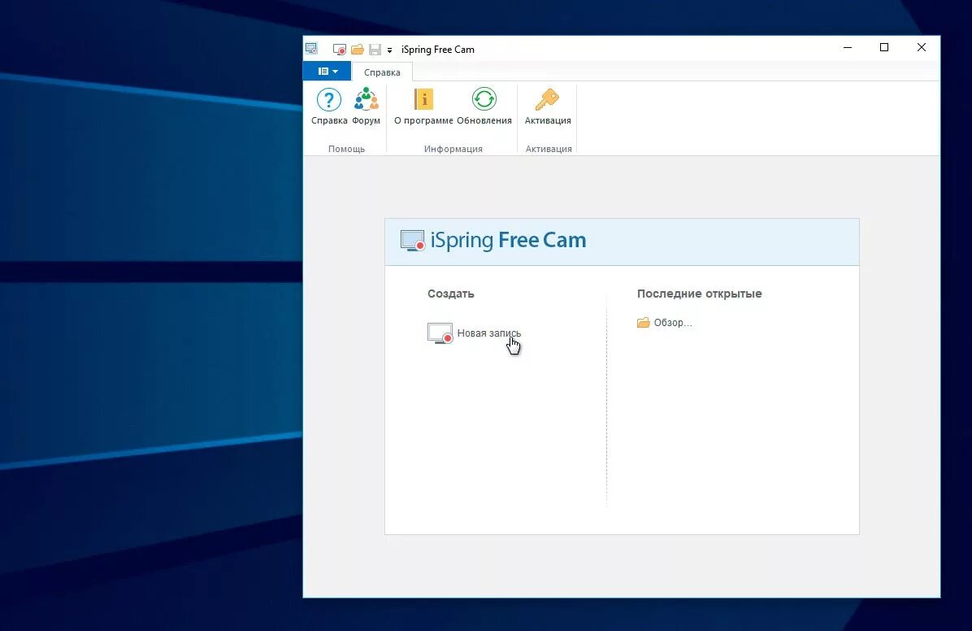Open Активация key button
The height and width of the screenshot is (631, 972).
548,107
